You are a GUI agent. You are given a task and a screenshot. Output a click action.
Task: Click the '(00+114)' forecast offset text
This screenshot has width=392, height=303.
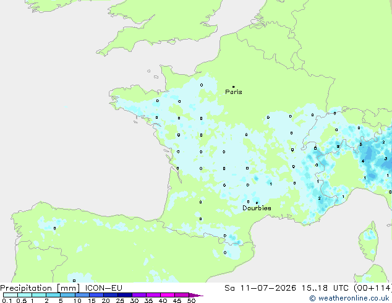pos(373,288)
